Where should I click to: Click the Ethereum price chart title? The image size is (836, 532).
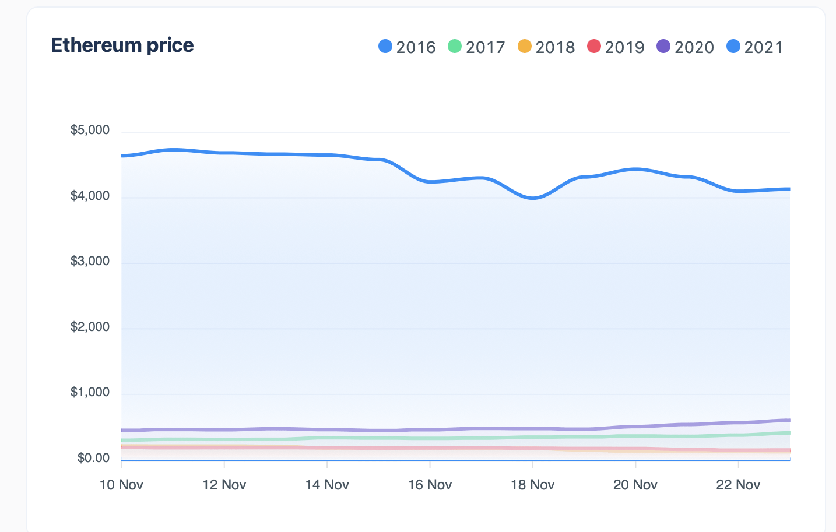(x=122, y=45)
